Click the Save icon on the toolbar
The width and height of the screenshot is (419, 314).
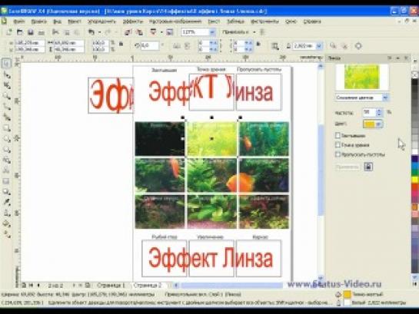point(31,32)
